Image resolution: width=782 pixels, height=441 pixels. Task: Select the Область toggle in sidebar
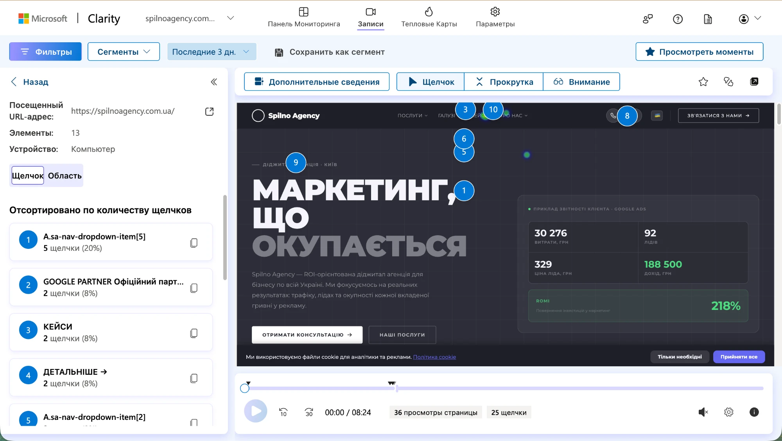65,175
